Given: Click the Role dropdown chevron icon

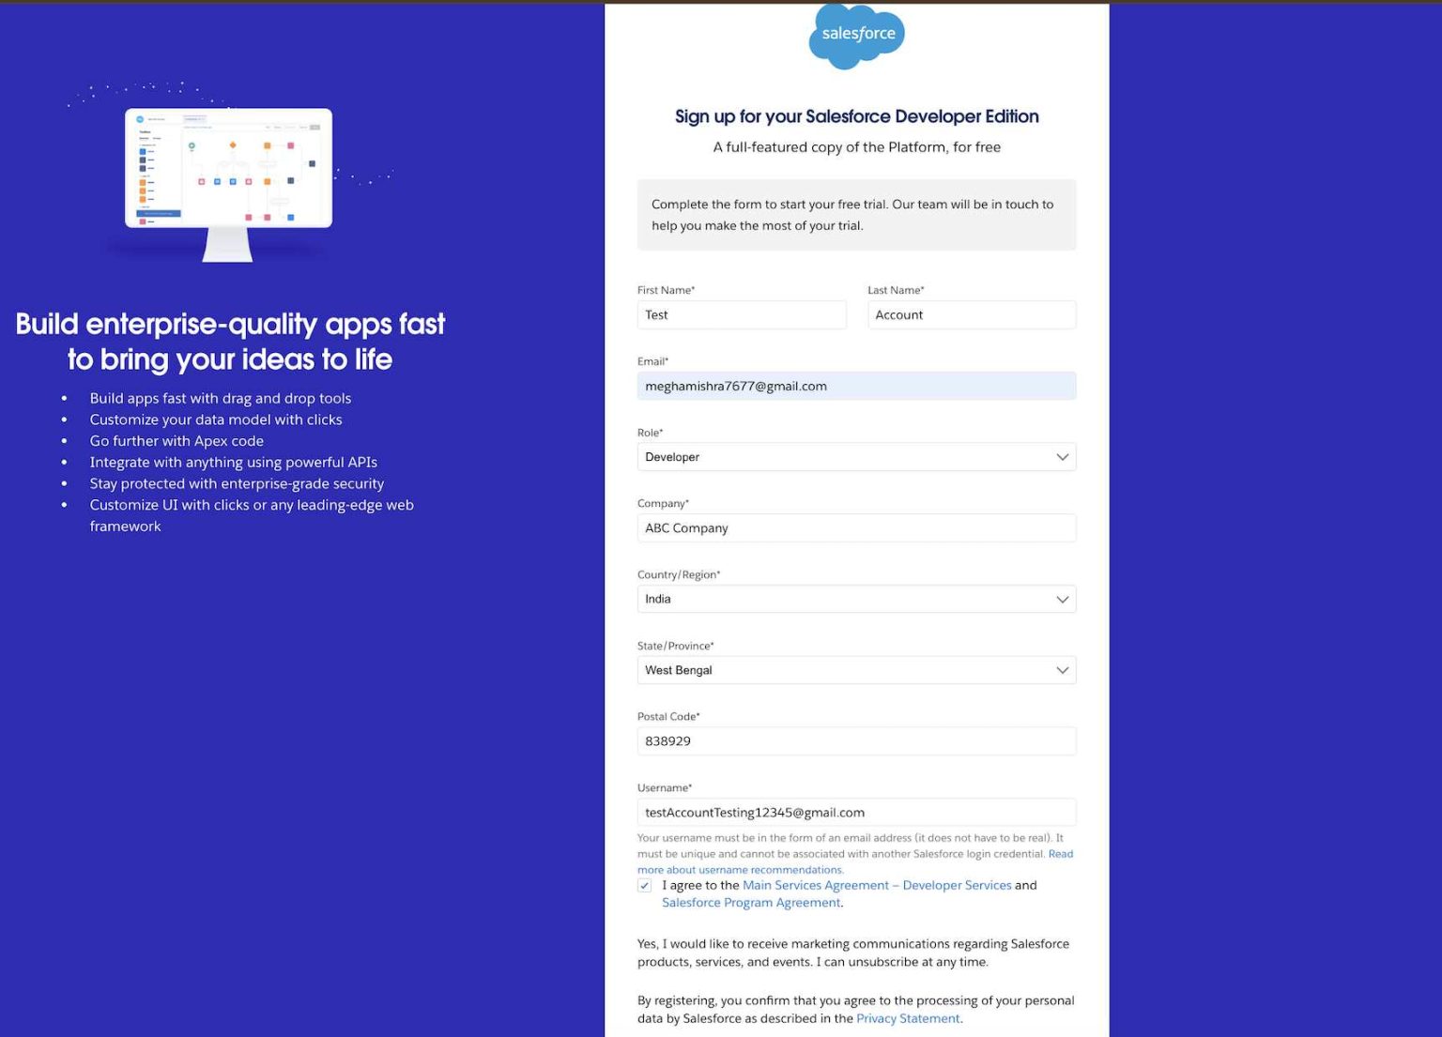Looking at the screenshot, I should point(1062,457).
